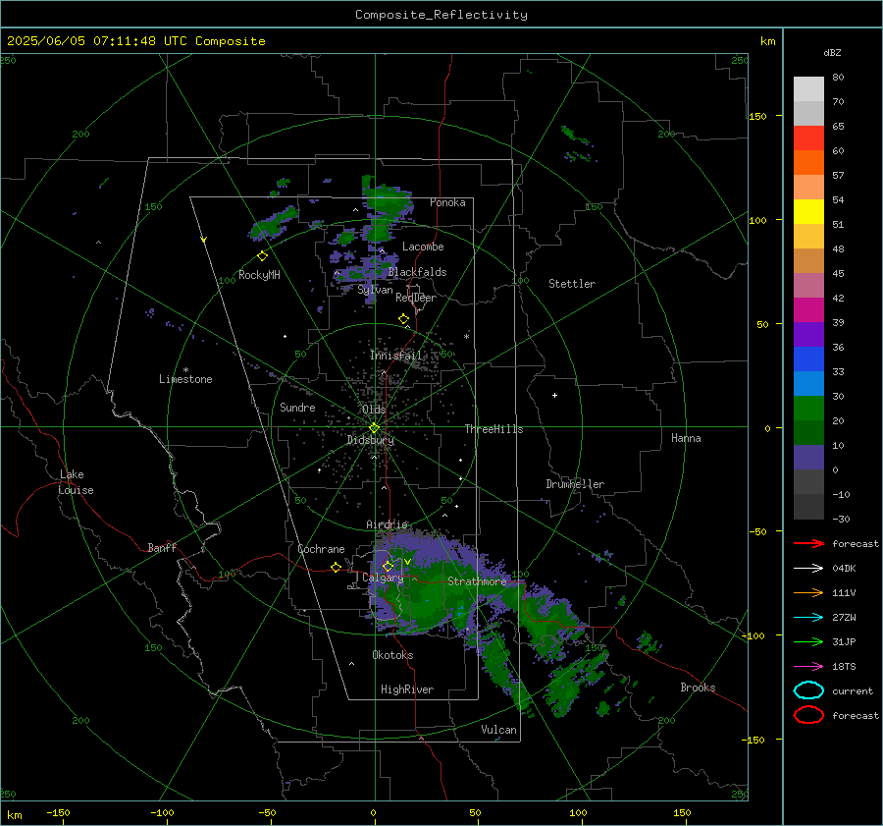The height and width of the screenshot is (826, 883).
Task: Click the Cochrane label
Action: 321,549
